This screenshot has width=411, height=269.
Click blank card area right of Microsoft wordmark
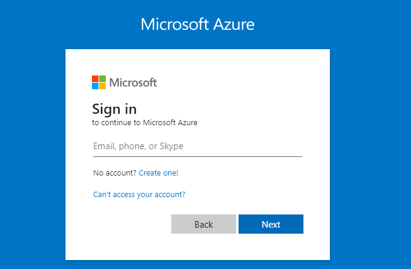pos(240,83)
